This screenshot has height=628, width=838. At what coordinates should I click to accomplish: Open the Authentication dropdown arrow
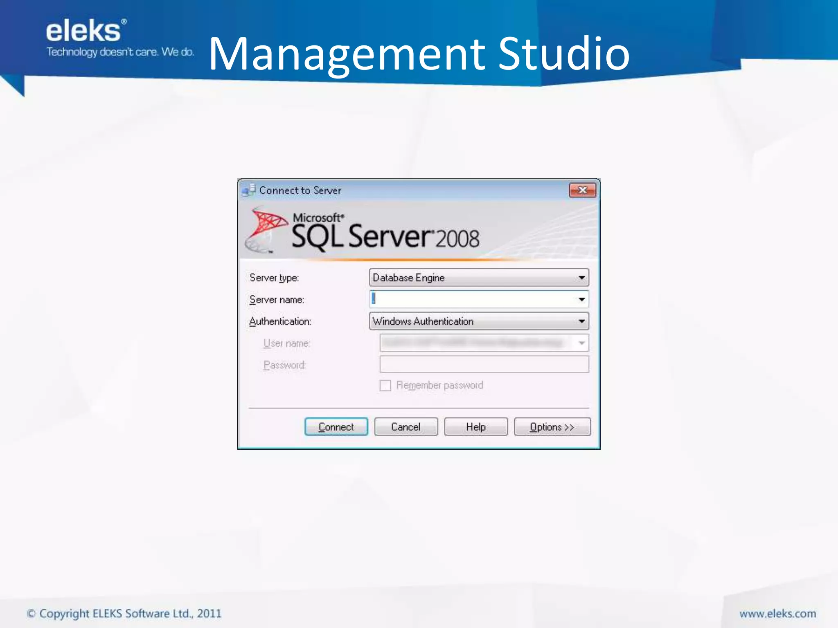[x=581, y=321]
